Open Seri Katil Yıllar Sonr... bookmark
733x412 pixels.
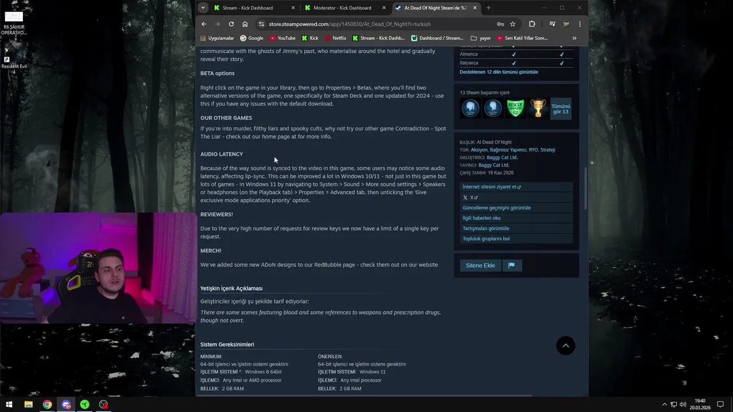point(522,38)
